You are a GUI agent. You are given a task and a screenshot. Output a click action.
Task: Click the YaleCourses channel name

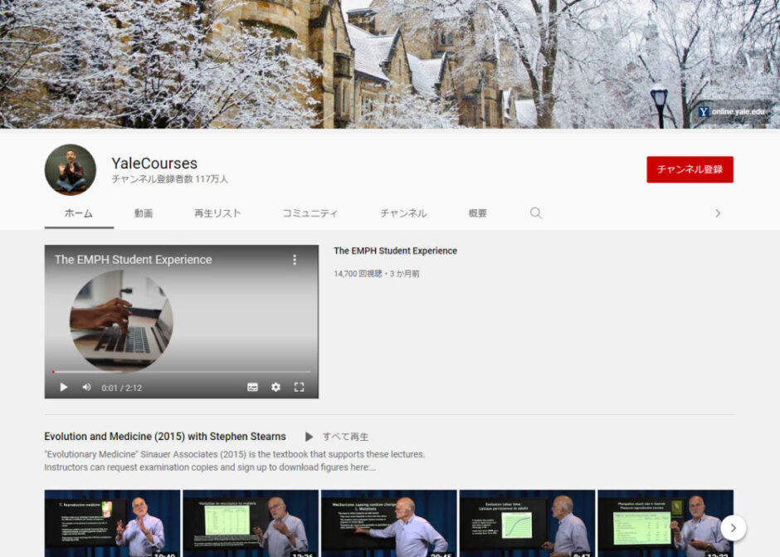pos(154,164)
